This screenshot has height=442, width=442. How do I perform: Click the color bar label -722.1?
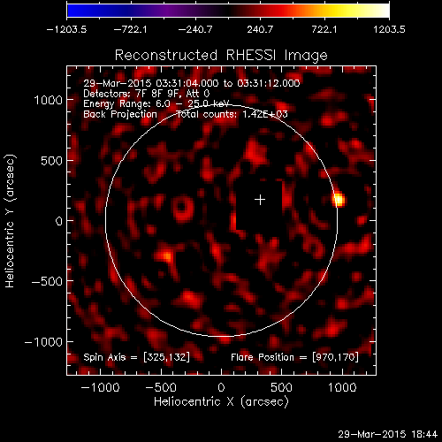tap(130, 29)
